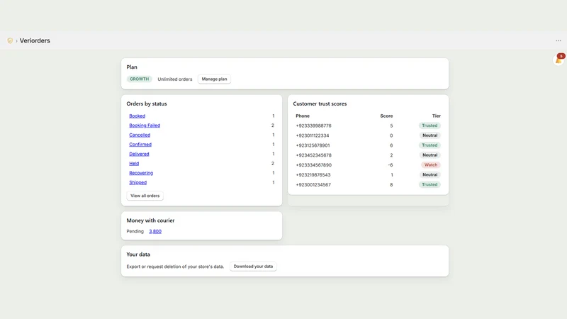Click the Watch tier badge

431,165
